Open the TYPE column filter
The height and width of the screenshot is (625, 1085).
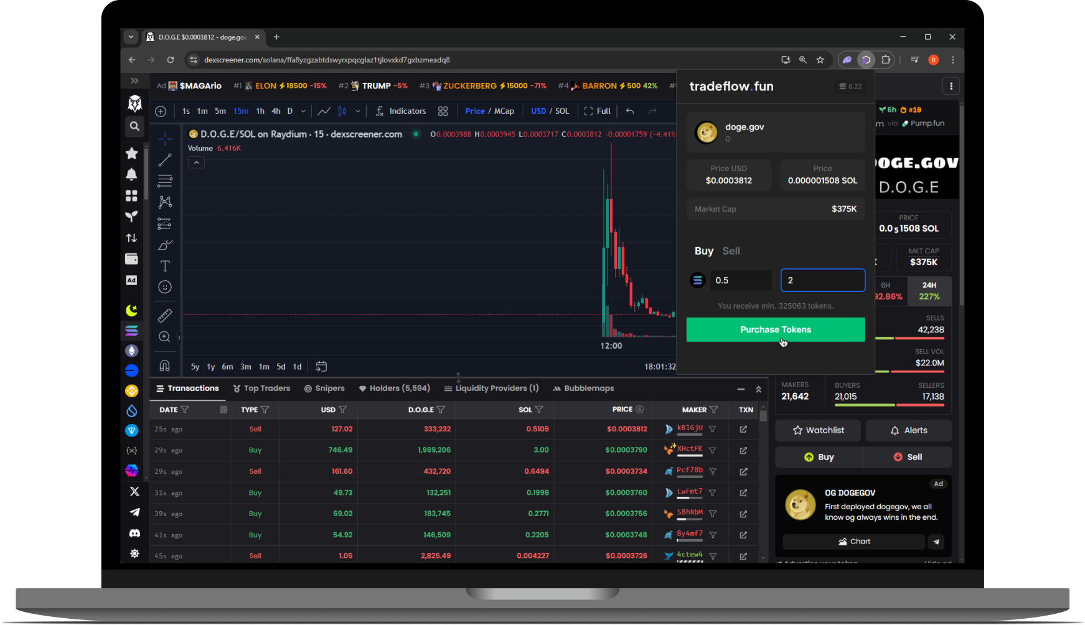click(265, 410)
